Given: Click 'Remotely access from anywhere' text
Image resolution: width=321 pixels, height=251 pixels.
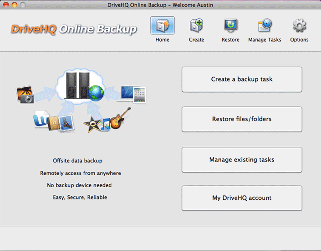Looking at the screenshot, I should [81, 173].
